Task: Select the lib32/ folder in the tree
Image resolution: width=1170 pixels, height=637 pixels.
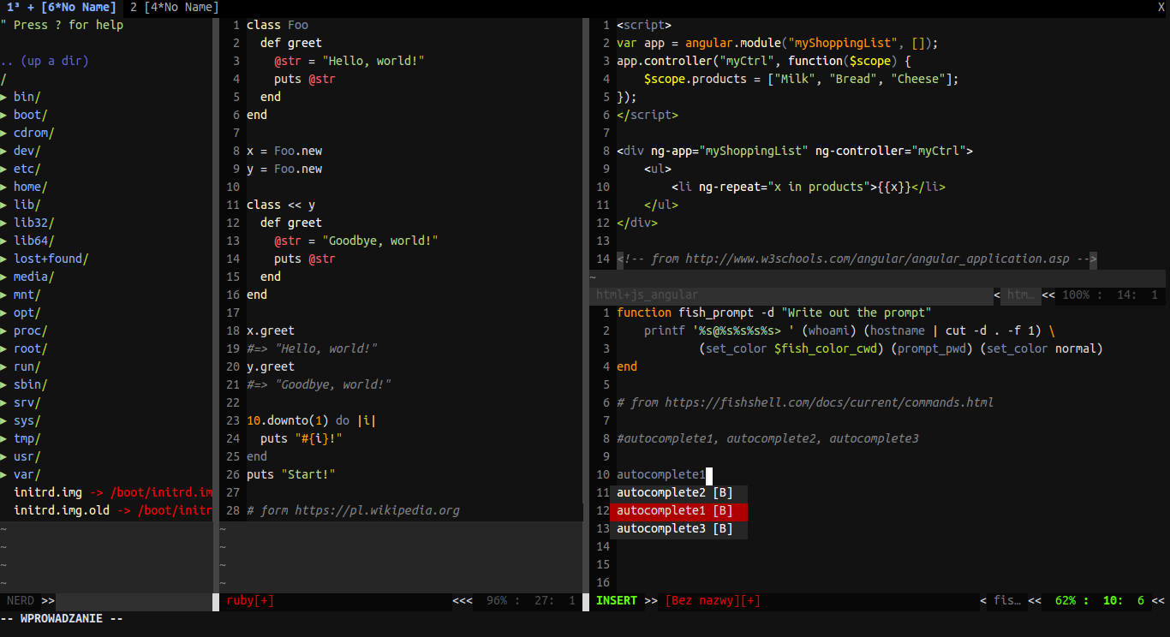Action: (34, 223)
